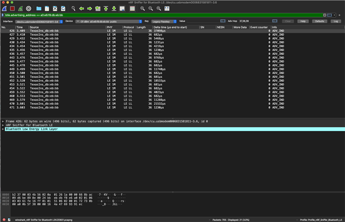
Task: Open the Key type Legacy Passkey dropdown
Action: click(164, 22)
